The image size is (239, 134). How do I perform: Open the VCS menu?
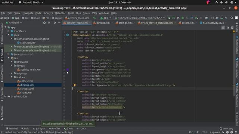coord(94,13)
